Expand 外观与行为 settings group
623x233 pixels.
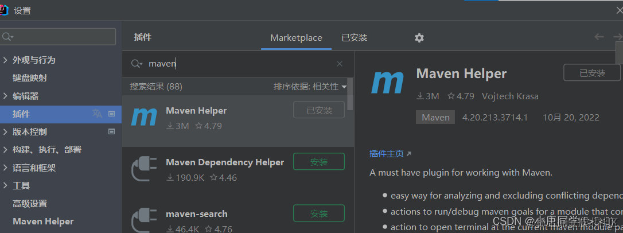5,60
